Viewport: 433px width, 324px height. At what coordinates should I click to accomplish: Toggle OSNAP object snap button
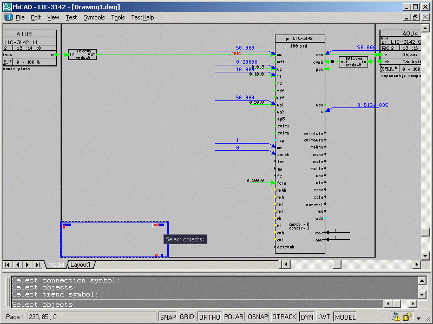(x=258, y=317)
